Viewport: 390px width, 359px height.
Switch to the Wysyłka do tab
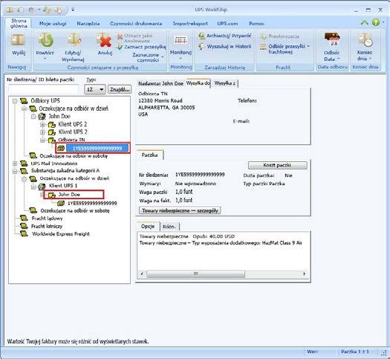coord(198,83)
